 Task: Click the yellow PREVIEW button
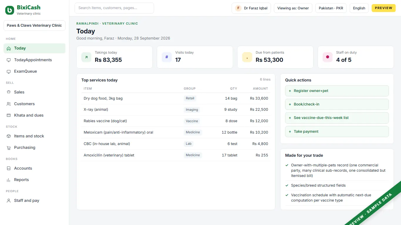[384, 8]
